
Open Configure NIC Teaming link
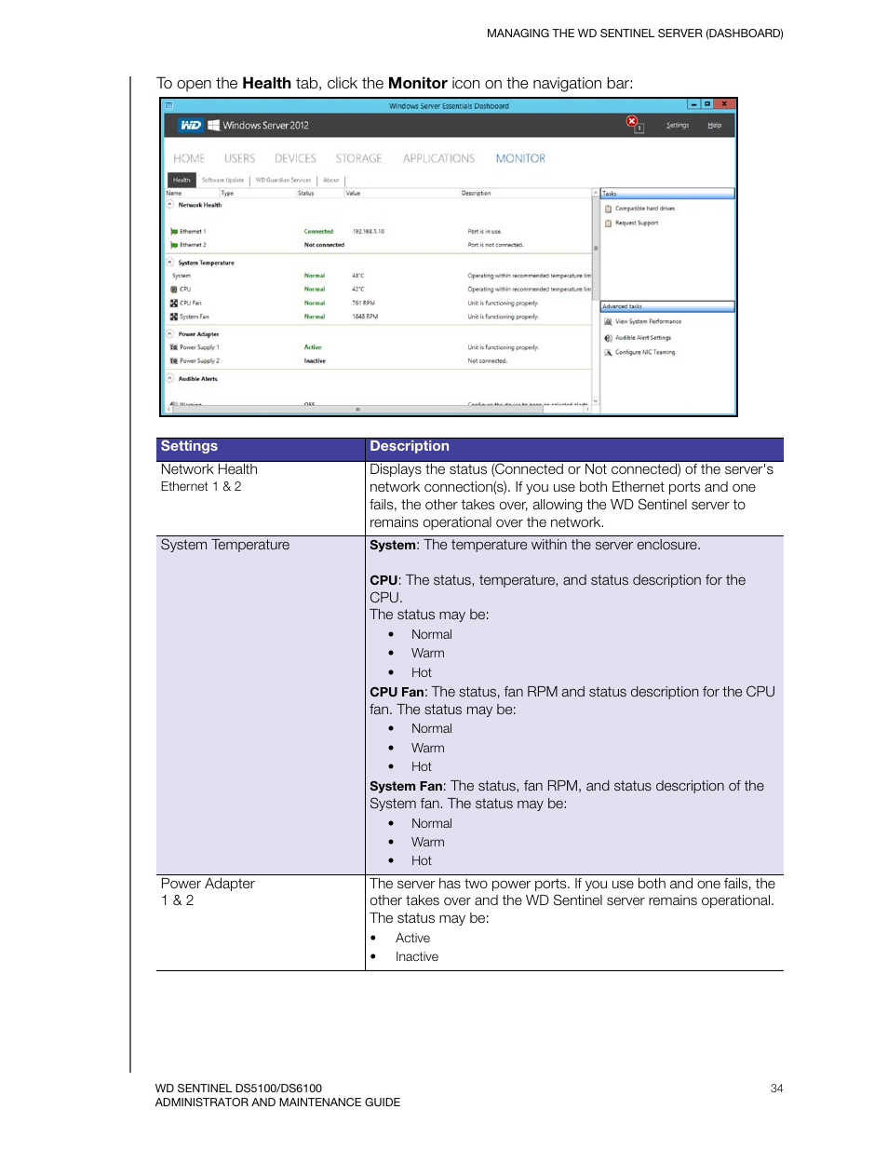[645, 352]
